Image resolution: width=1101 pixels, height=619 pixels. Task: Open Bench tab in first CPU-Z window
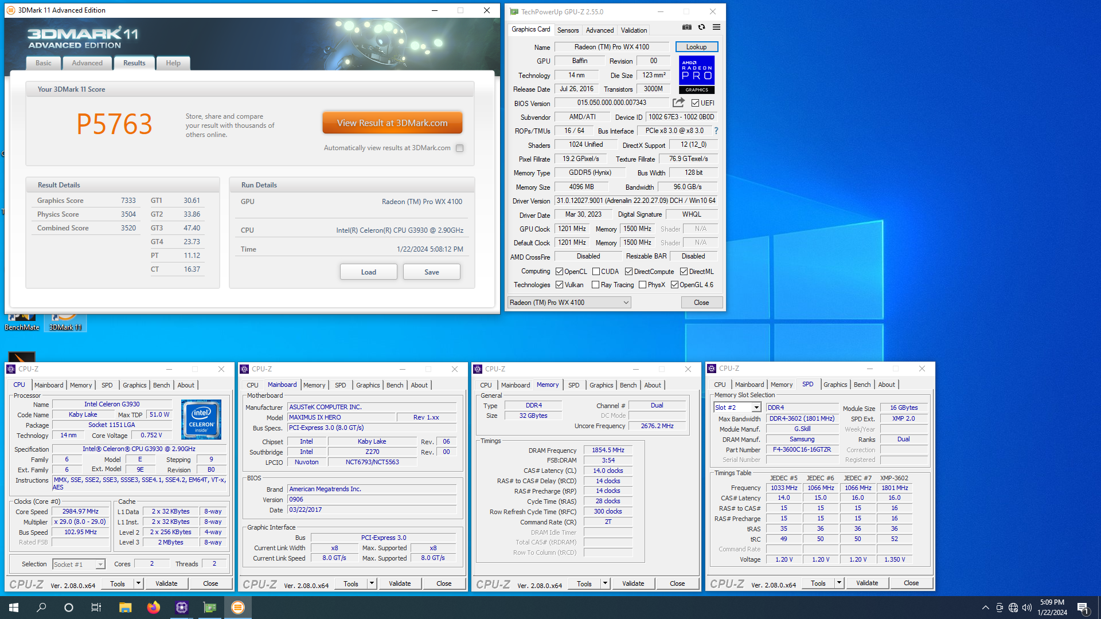(161, 385)
